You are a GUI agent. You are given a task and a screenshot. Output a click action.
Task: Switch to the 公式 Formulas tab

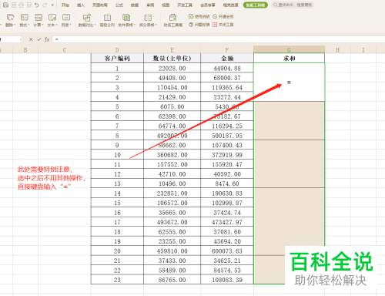(119, 5)
